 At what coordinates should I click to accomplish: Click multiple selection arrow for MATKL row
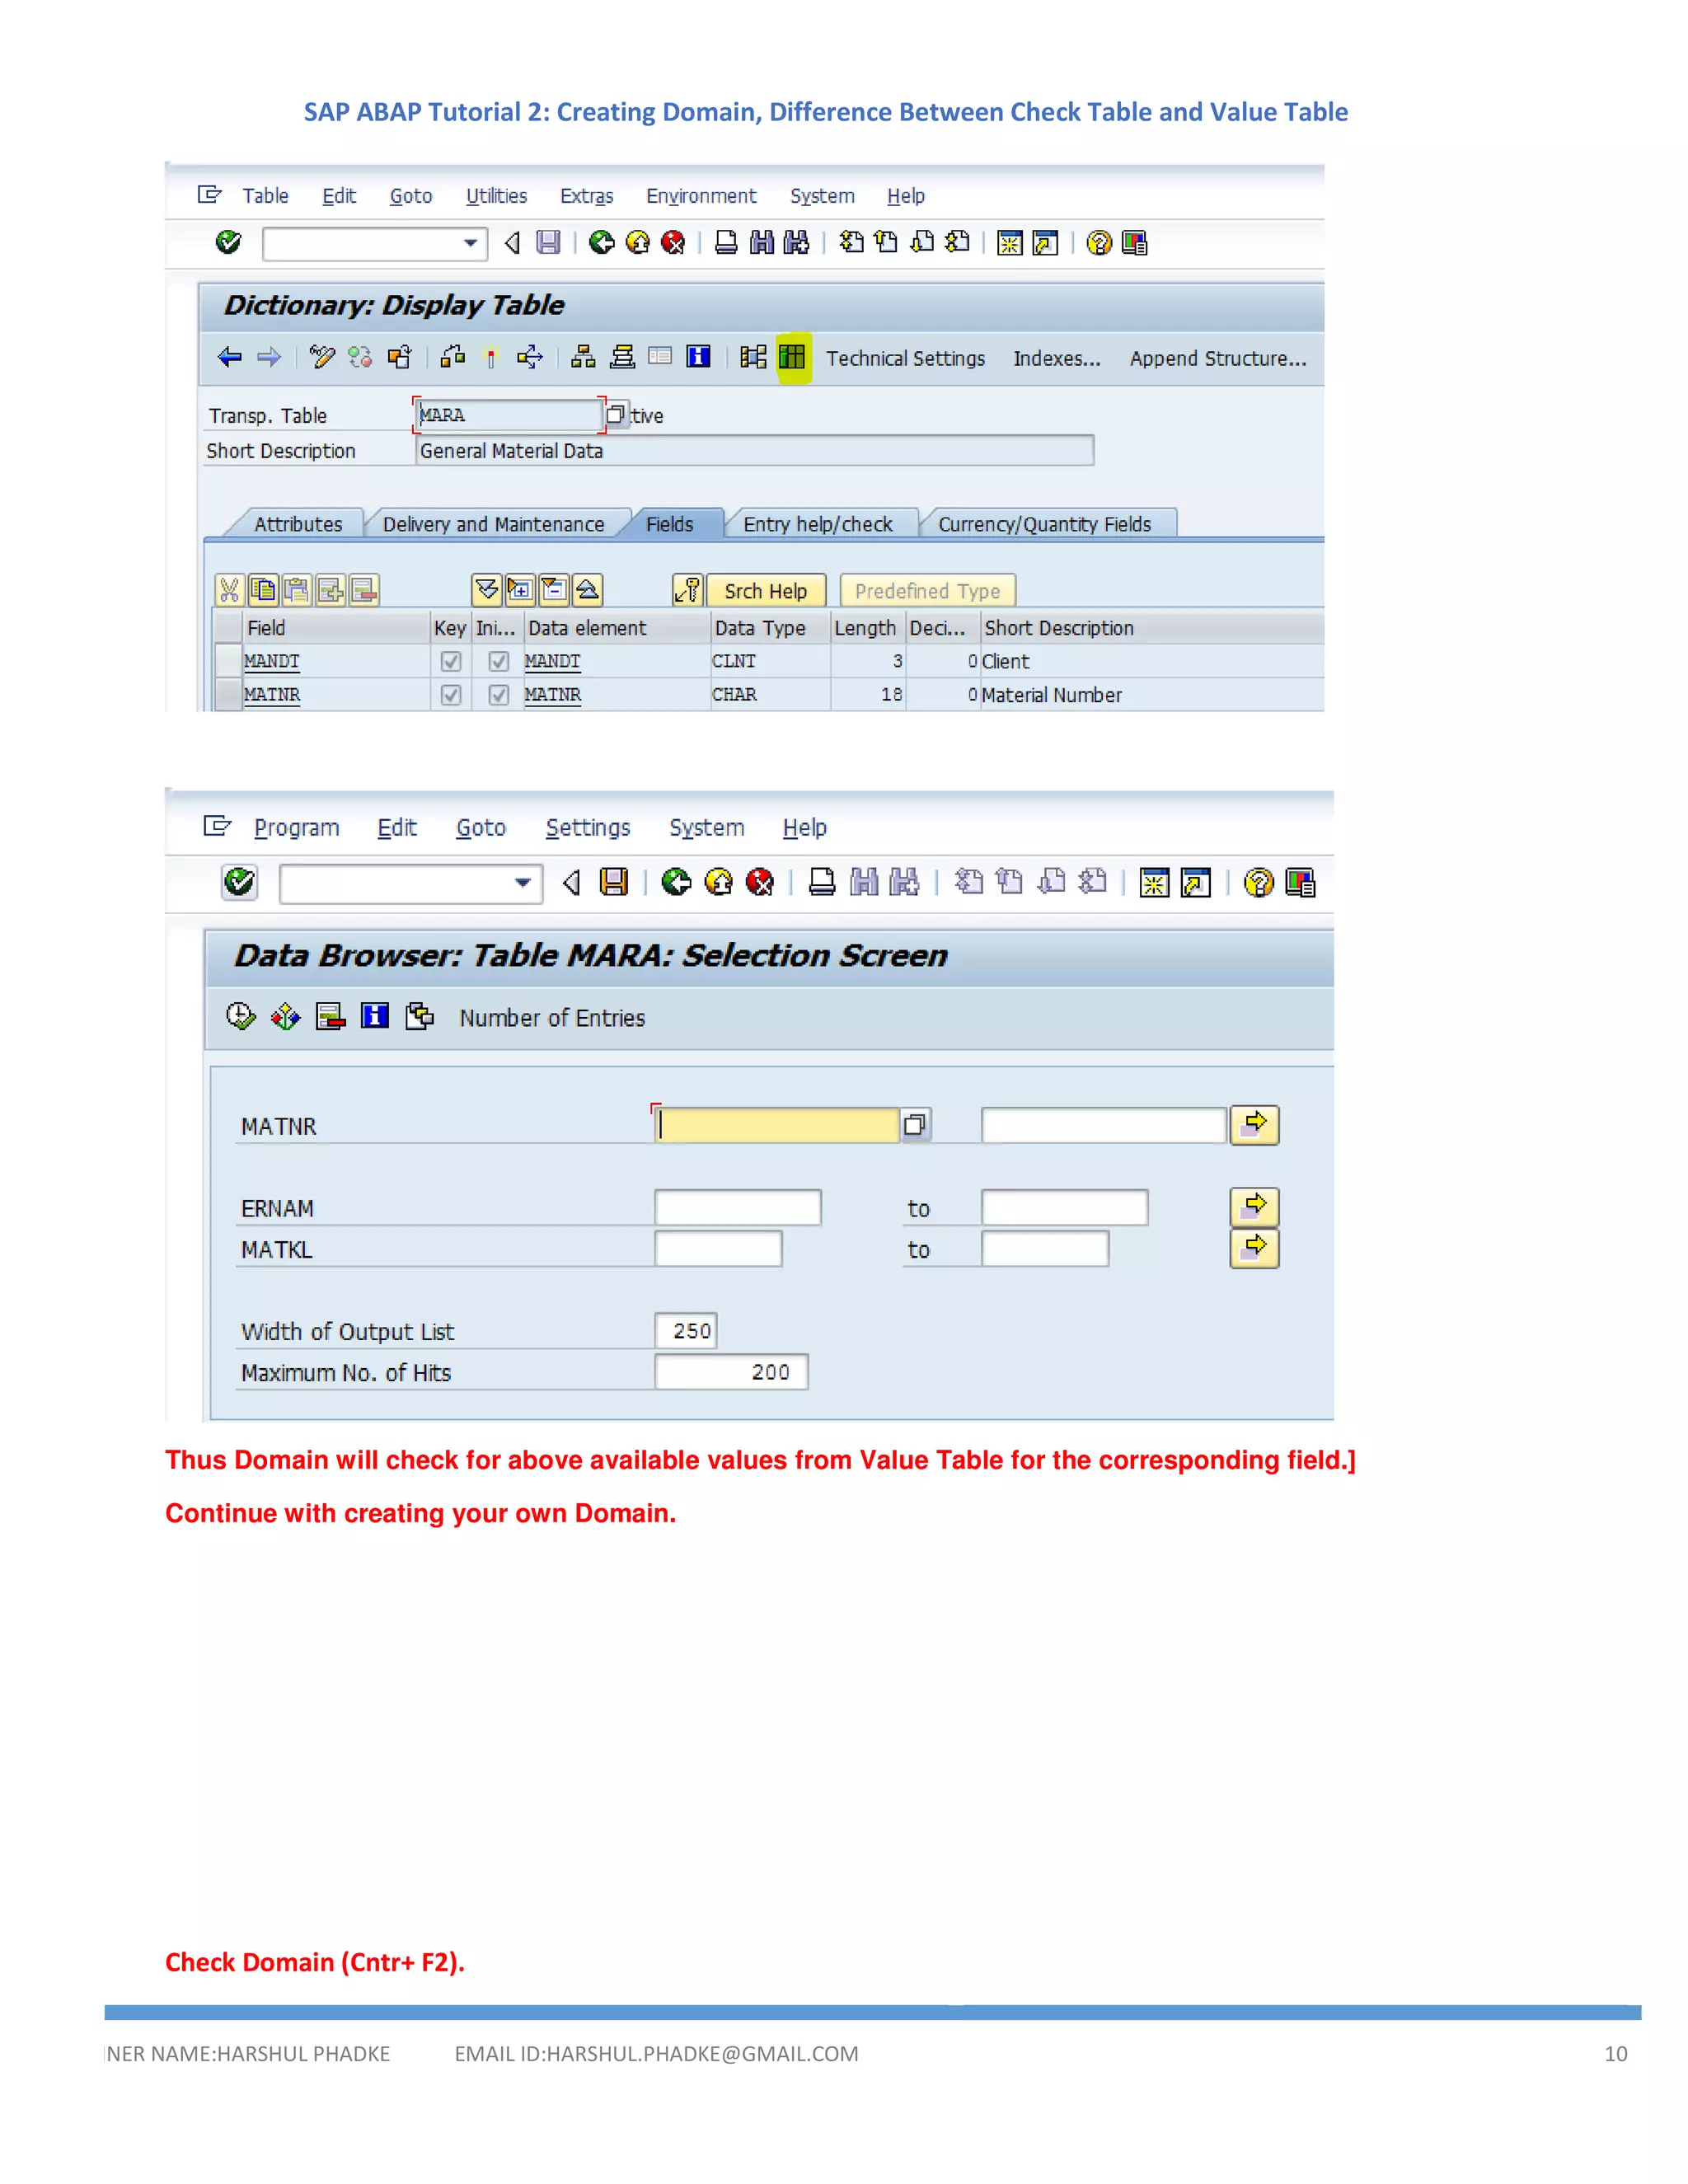(1255, 1248)
